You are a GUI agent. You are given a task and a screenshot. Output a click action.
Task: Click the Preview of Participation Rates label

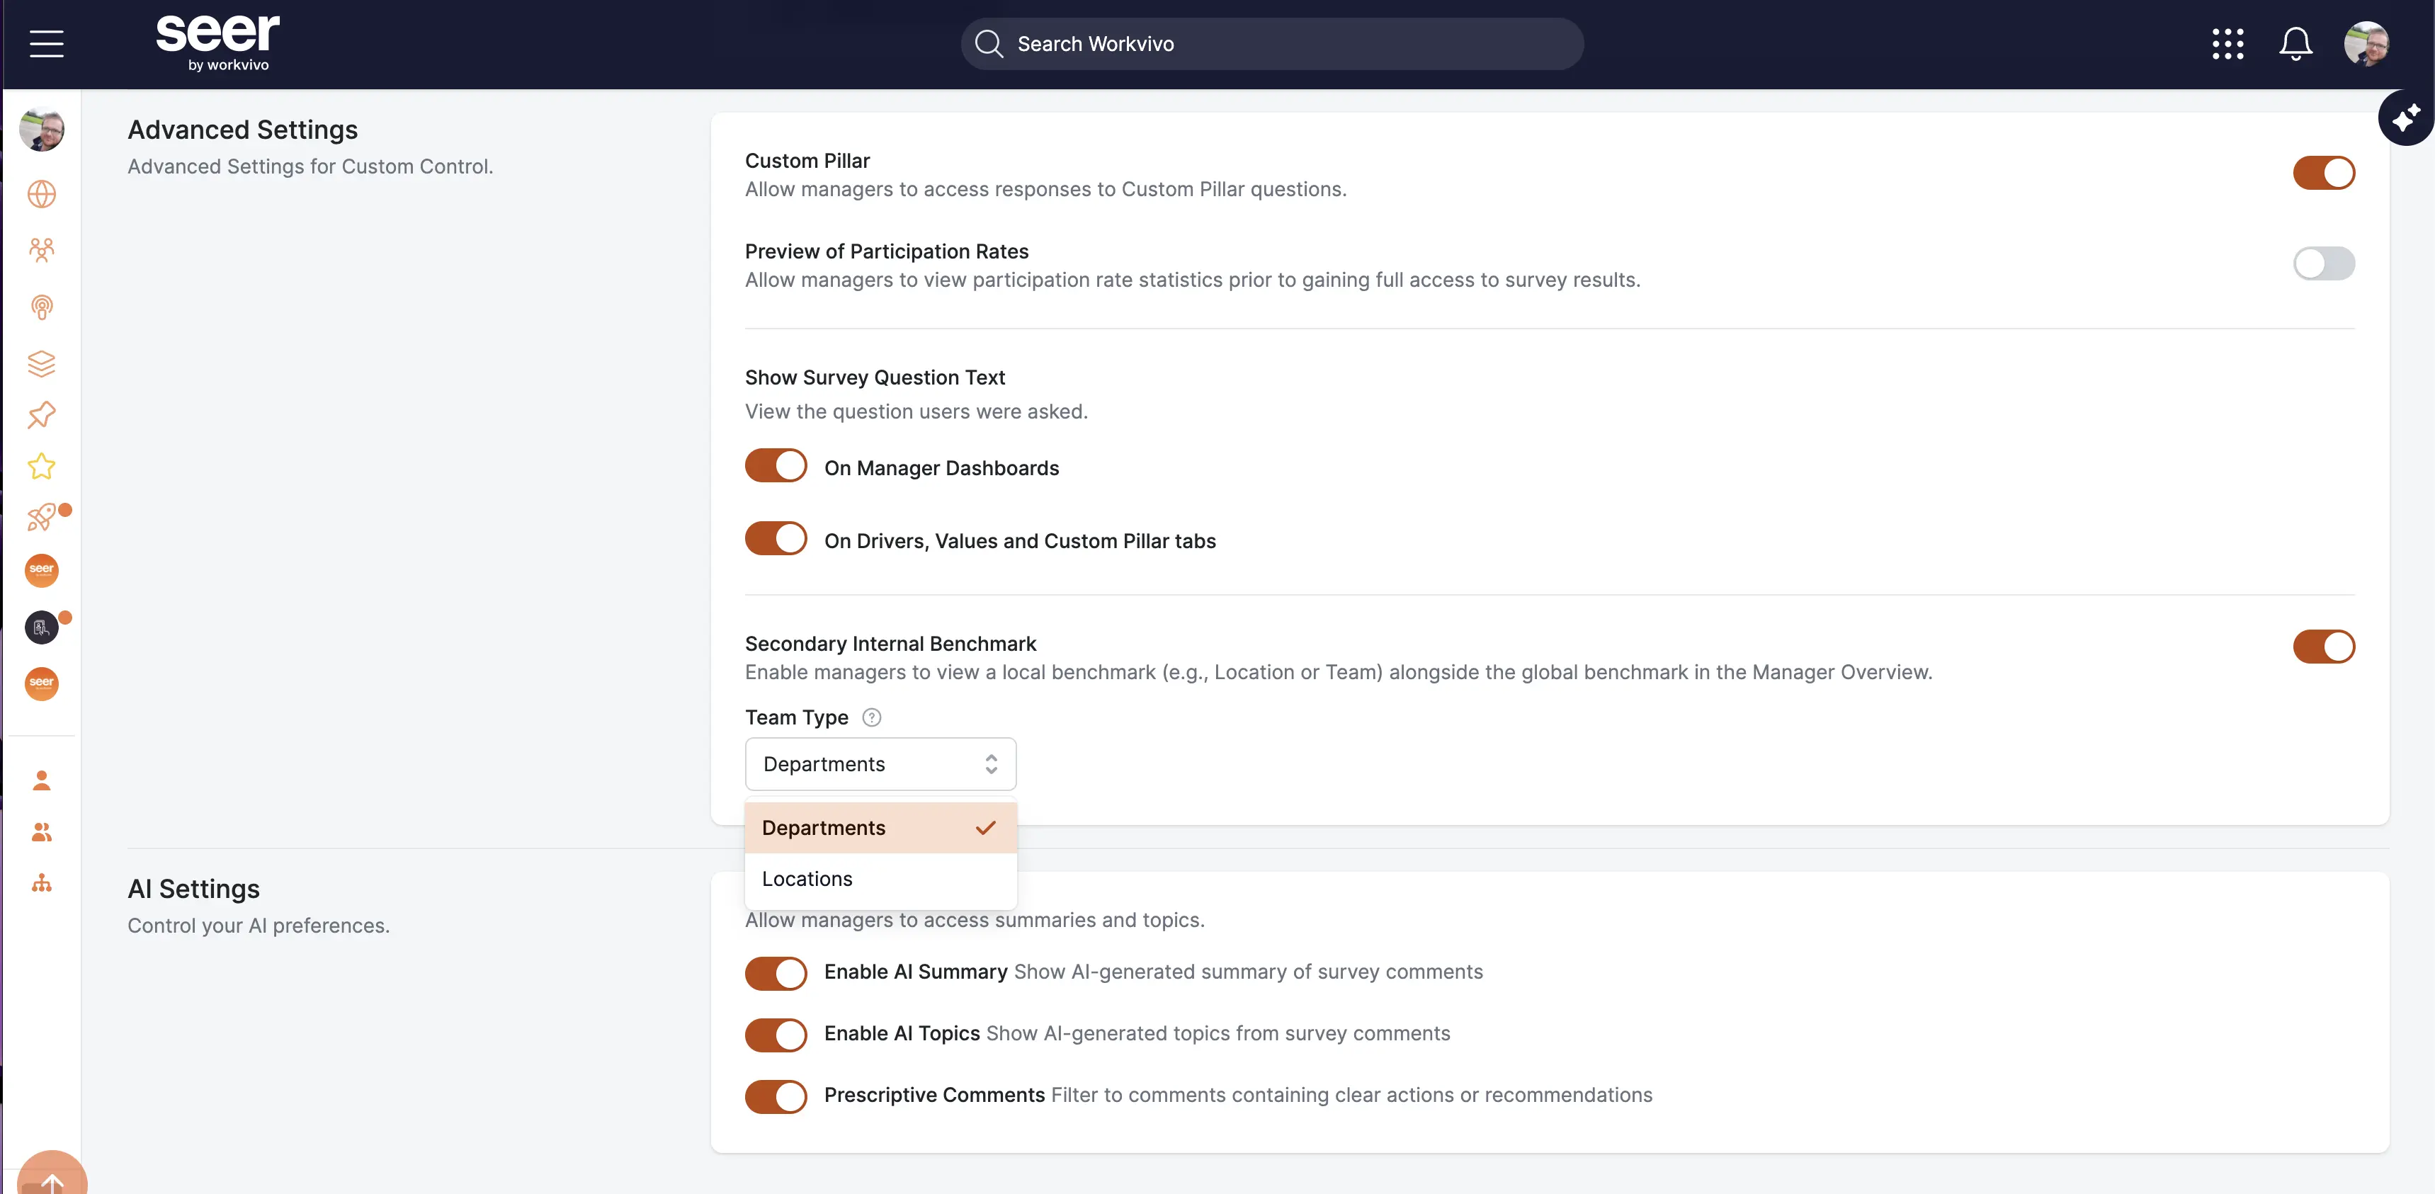pyautogui.click(x=887, y=252)
